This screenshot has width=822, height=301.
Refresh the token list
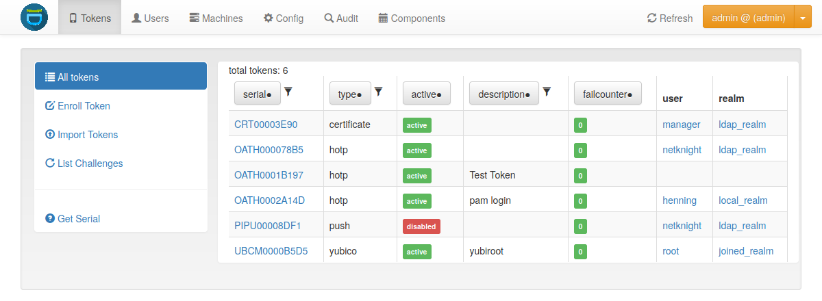click(670, 18)
